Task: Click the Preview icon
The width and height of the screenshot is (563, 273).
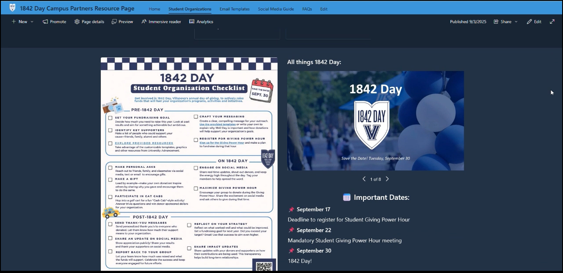Action: point(114,21)
